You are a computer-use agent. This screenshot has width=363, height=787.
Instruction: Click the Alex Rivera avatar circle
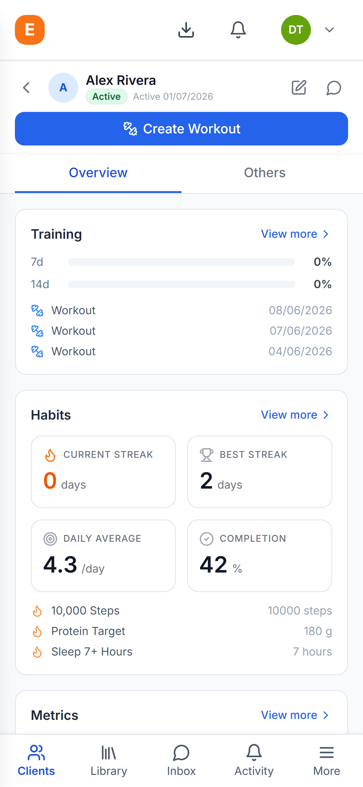pyautogui.click(x=63, y=88)
